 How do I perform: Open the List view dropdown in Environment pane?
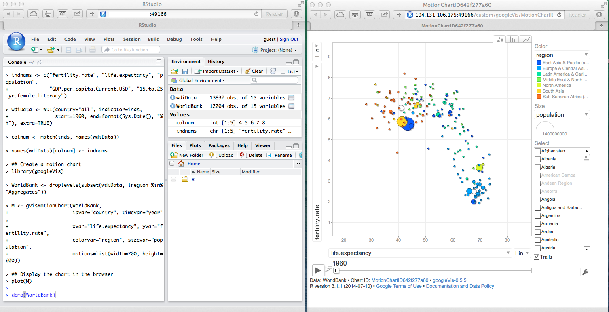(289, 71)
